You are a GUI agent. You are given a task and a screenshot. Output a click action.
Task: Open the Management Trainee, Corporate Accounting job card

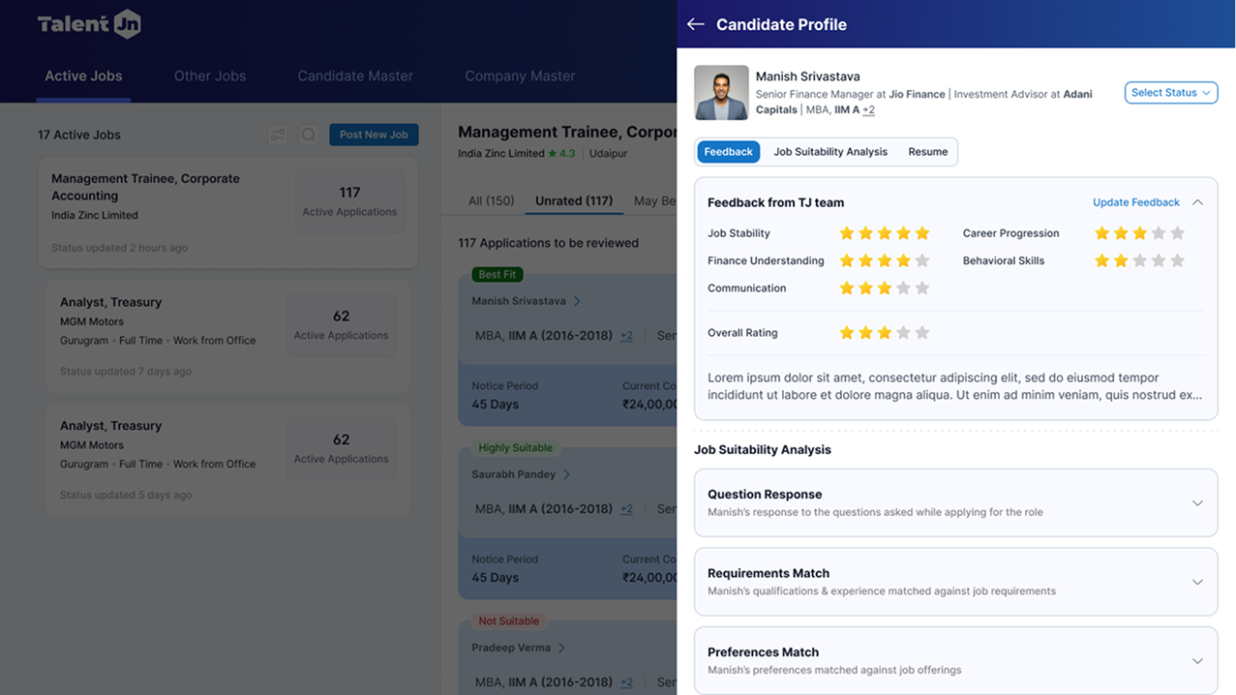coord(228,213)
